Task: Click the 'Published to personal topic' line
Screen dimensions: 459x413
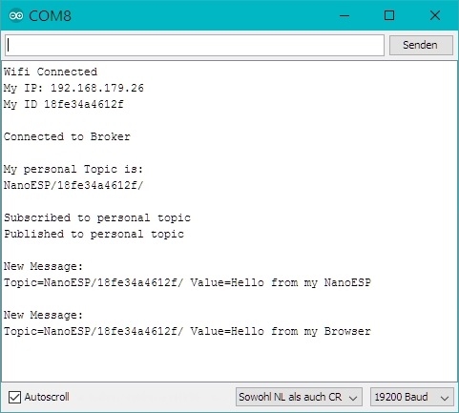Action: click(x=94, y=234)
